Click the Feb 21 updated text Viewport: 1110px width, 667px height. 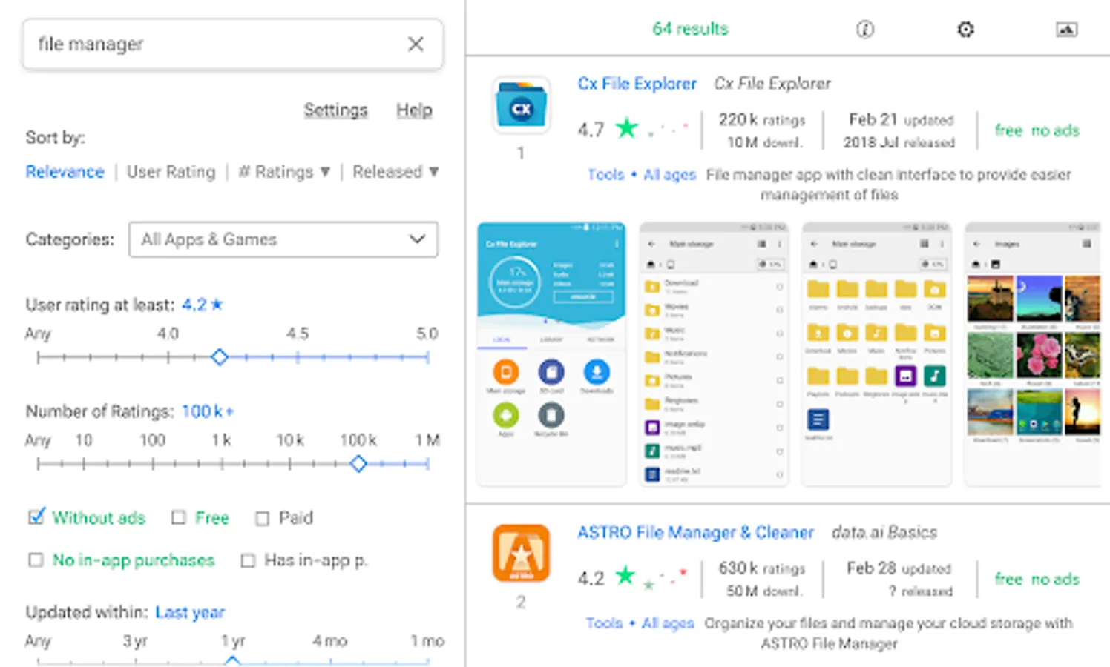pyautogui.click(x=901, y=119)
